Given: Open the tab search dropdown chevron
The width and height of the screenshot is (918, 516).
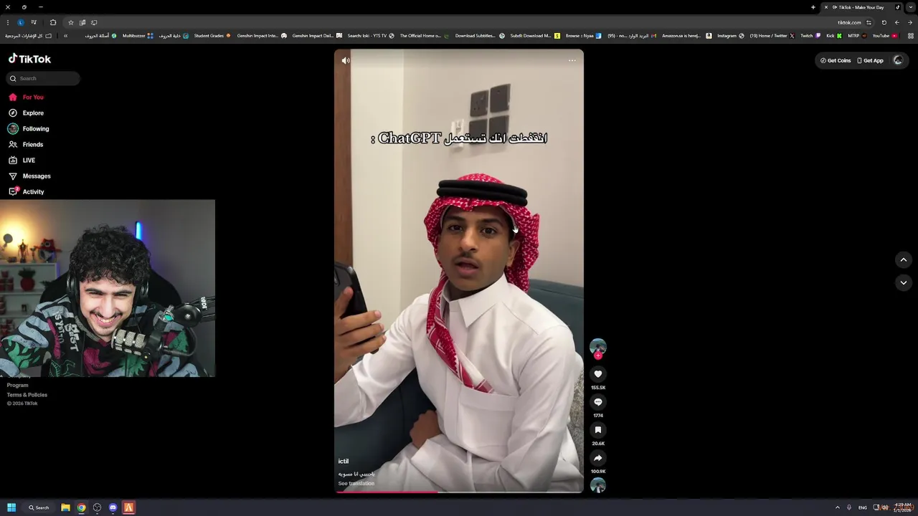Looking at the screenshot, I should click(x=910, y=7).
